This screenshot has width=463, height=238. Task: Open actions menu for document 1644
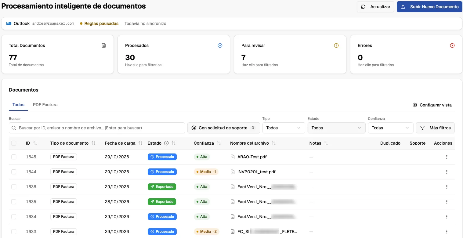point(447,172)
